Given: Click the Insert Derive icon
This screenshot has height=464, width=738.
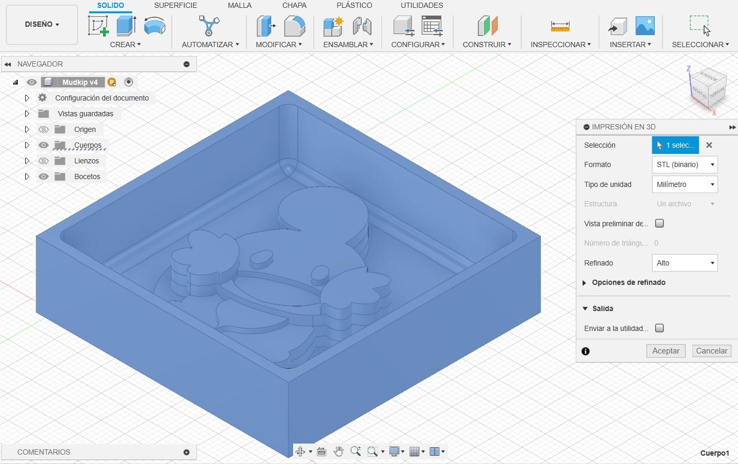Looking at the screenshot, I should tap(618, 26).
